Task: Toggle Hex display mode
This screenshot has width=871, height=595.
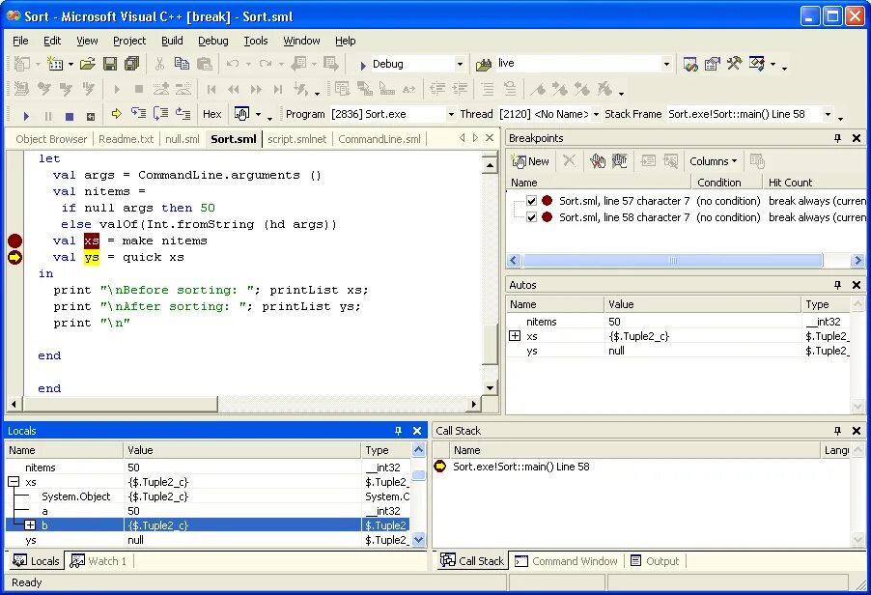Action: coord(212,114)
